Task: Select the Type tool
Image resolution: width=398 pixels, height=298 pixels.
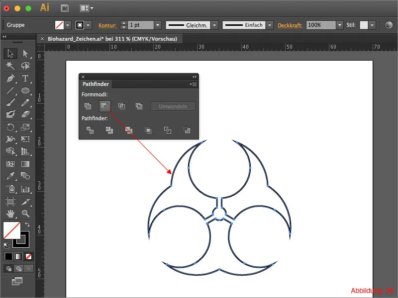Action: point(25,78)
